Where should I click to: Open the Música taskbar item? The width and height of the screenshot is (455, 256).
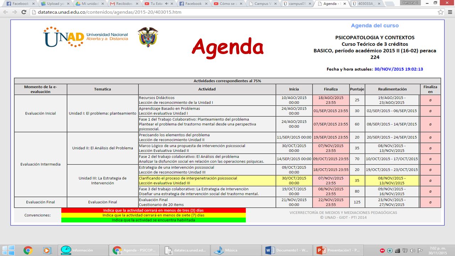click(x=236, y=250)
